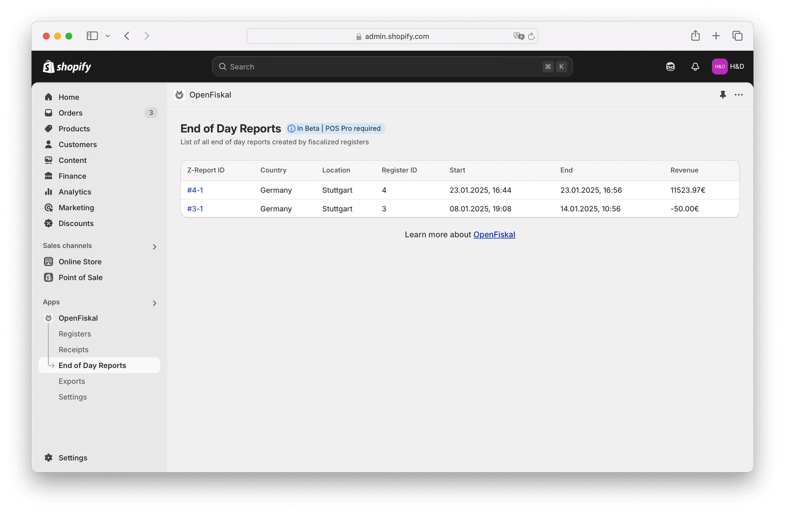
Task: Follow the OpenFiskal learn more link
Action: click(494, 234)
